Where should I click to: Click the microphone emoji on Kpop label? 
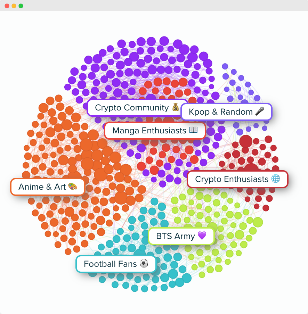pos(259,111)
